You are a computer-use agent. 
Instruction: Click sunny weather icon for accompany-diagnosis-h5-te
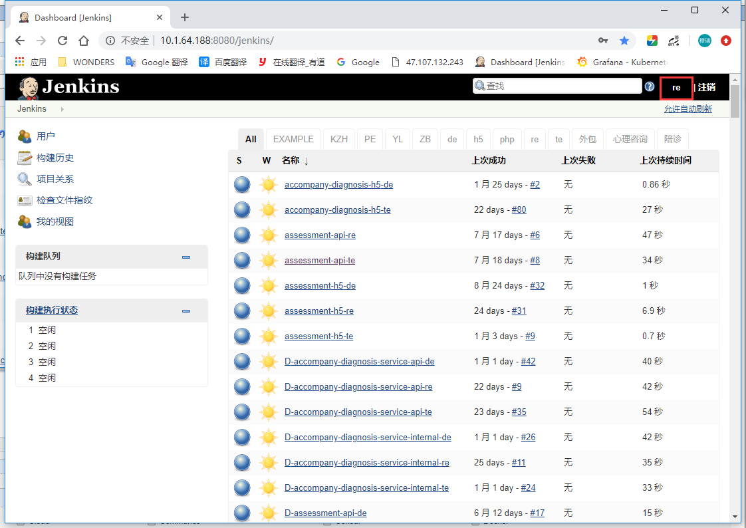(269, 209)
